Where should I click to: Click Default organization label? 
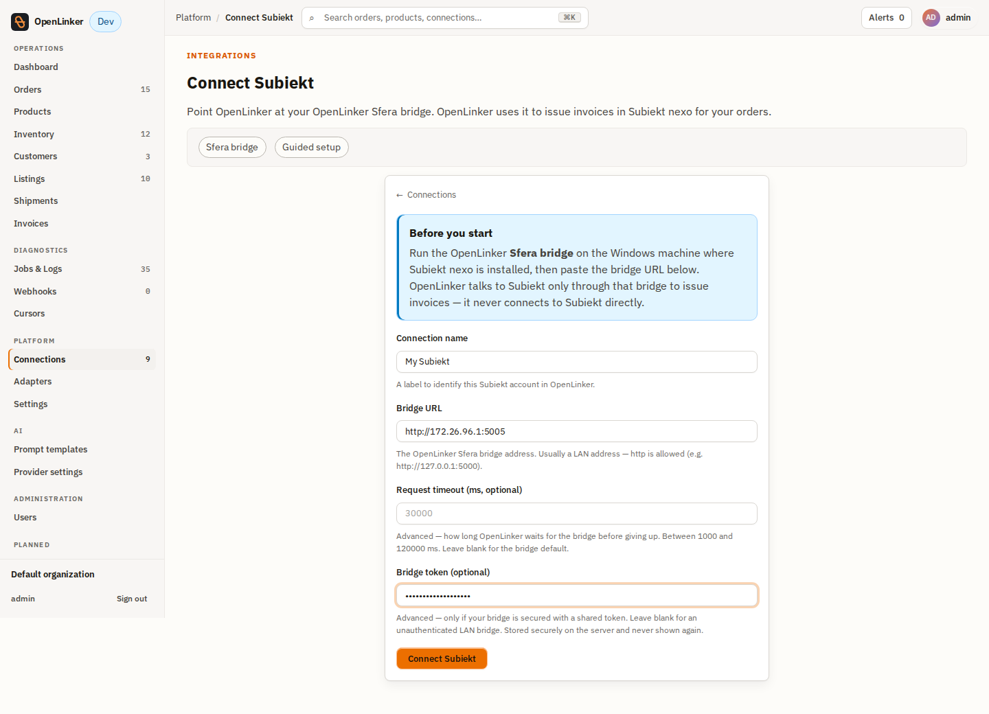tap(53, 575)
